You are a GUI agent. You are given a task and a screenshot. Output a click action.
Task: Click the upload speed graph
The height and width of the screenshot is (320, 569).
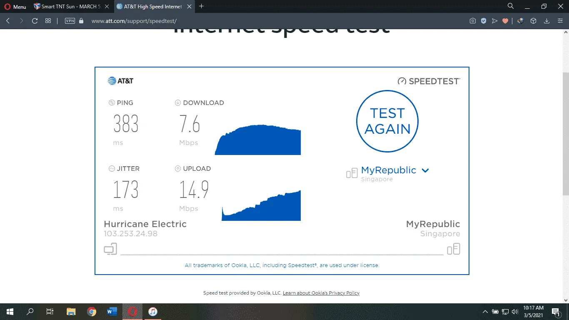tap(261, 205)
